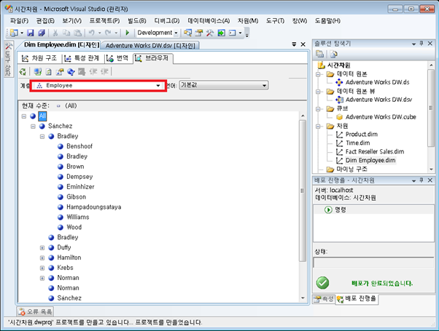
Task: Click the Paste toolbar icon
Action: (77, 33)
